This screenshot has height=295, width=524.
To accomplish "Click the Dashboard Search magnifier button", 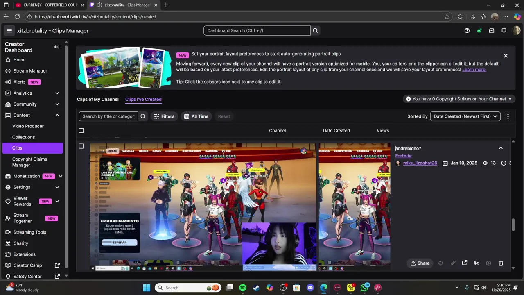I will pos(315,30).
